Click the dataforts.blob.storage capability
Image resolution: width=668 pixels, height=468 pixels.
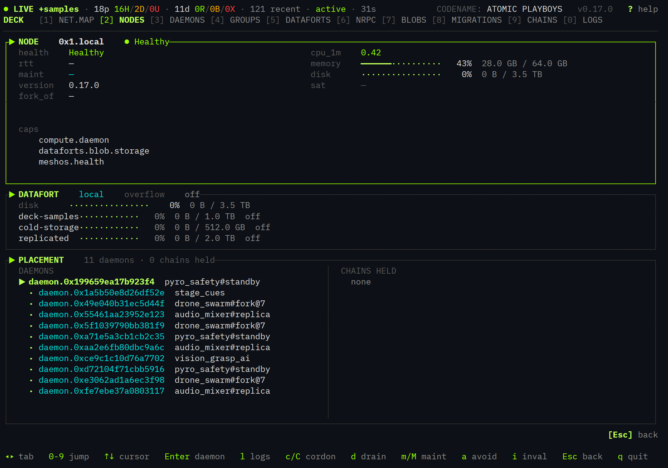point(94,151)
